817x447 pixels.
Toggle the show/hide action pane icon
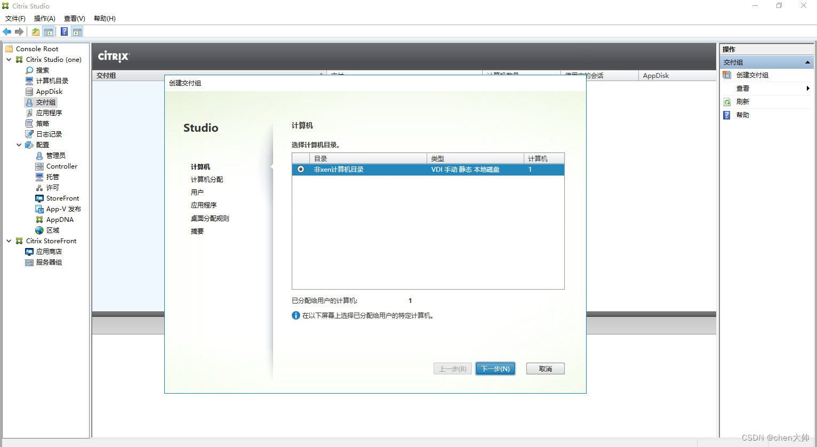click(77, 32)
